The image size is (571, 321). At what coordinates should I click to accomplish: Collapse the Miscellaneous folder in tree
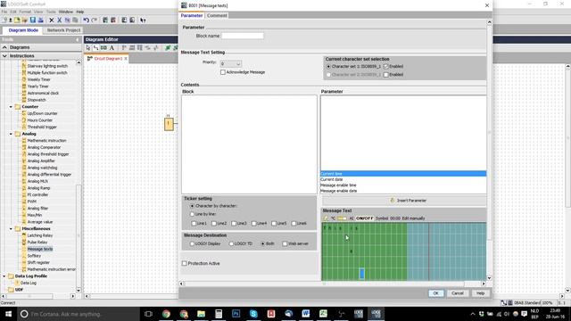point(11,228)
